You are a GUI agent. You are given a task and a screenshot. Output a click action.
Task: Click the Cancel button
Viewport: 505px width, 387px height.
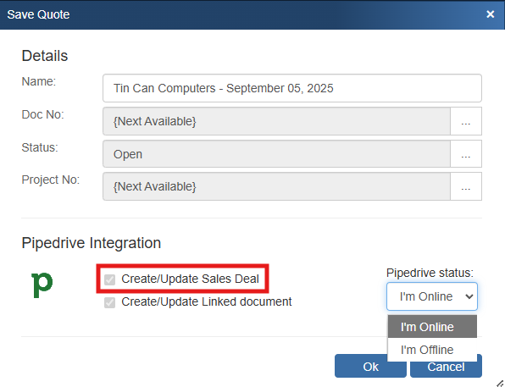click(x=446, y=369)
